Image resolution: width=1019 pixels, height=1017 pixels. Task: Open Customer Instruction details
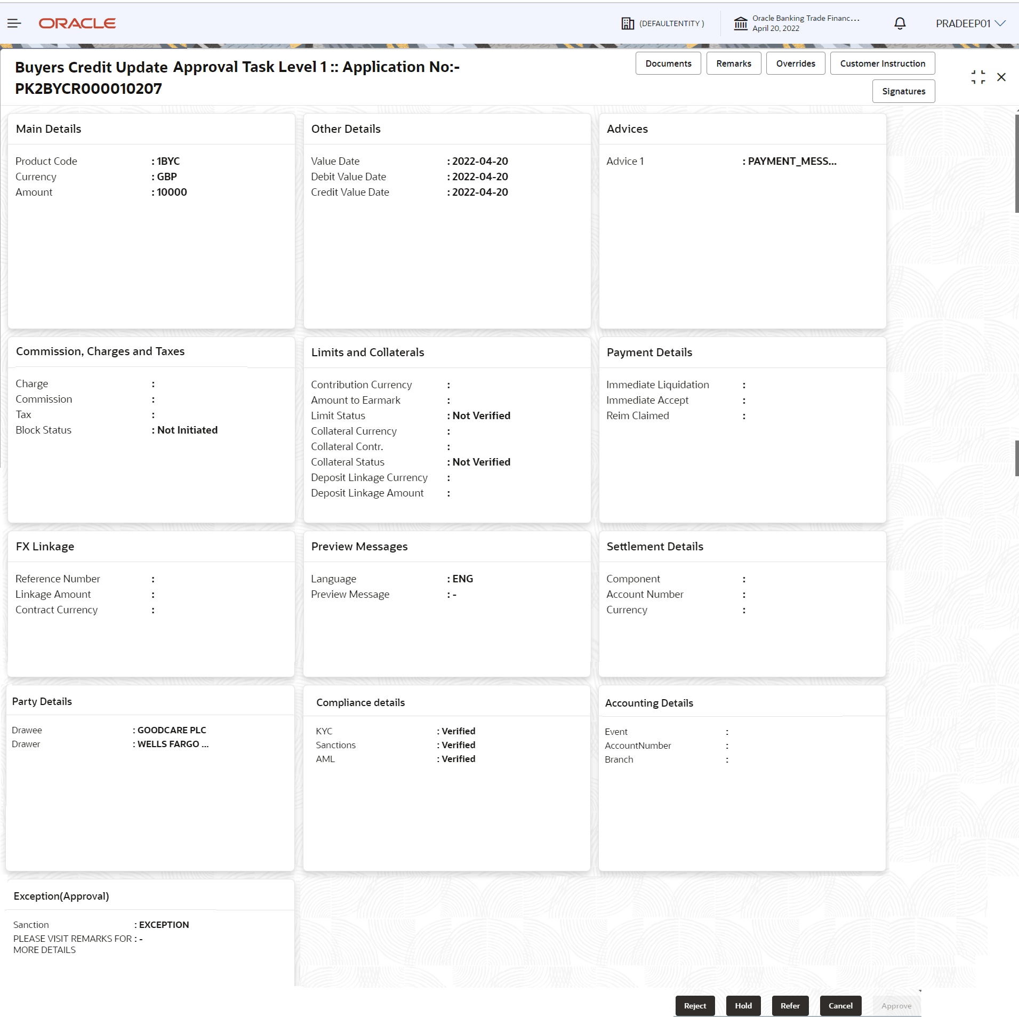pyautogui.click(x=882, y=63)
